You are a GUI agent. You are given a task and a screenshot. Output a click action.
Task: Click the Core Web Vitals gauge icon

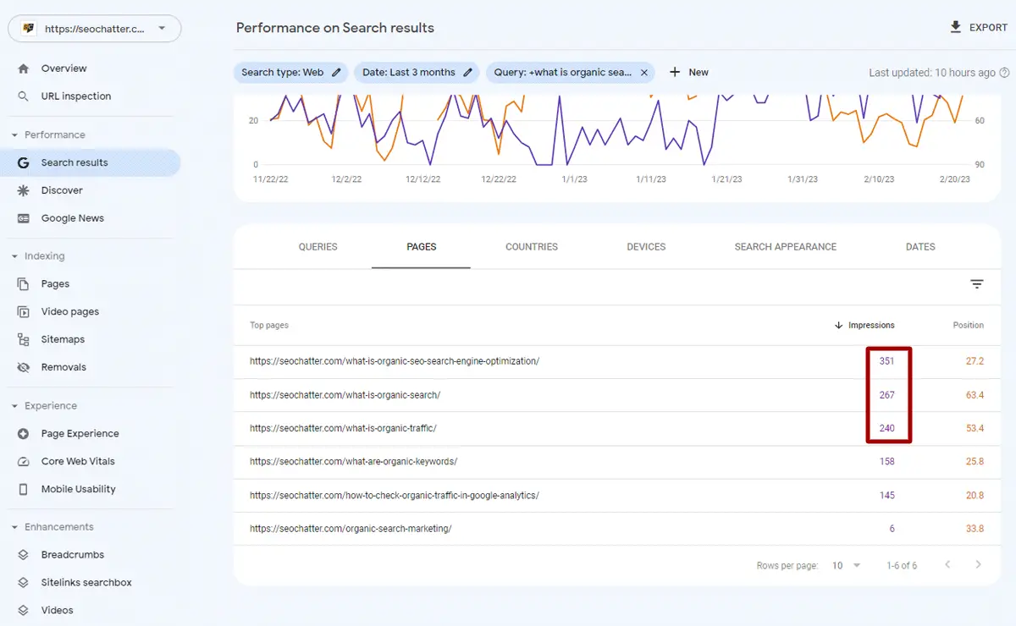24,461
